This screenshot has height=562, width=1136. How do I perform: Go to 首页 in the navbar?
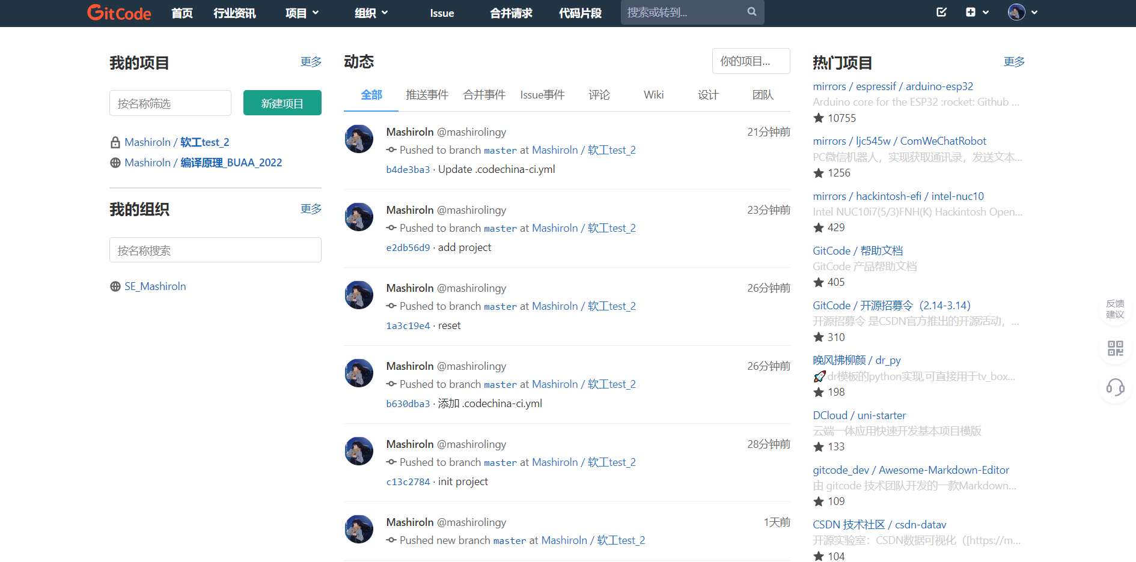[x=182, y=13]
